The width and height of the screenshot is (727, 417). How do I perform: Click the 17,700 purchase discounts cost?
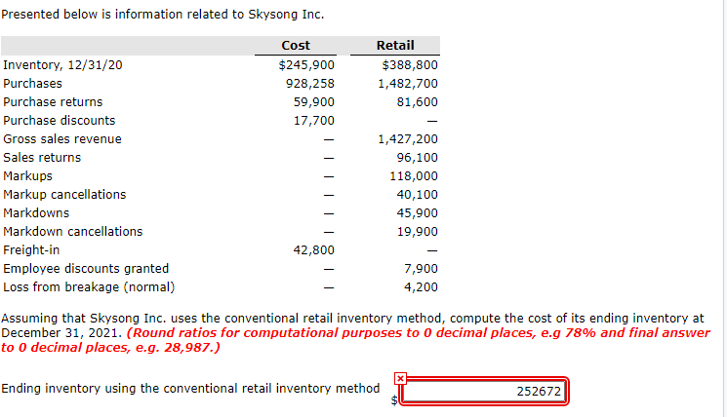(x=313, y=121)
